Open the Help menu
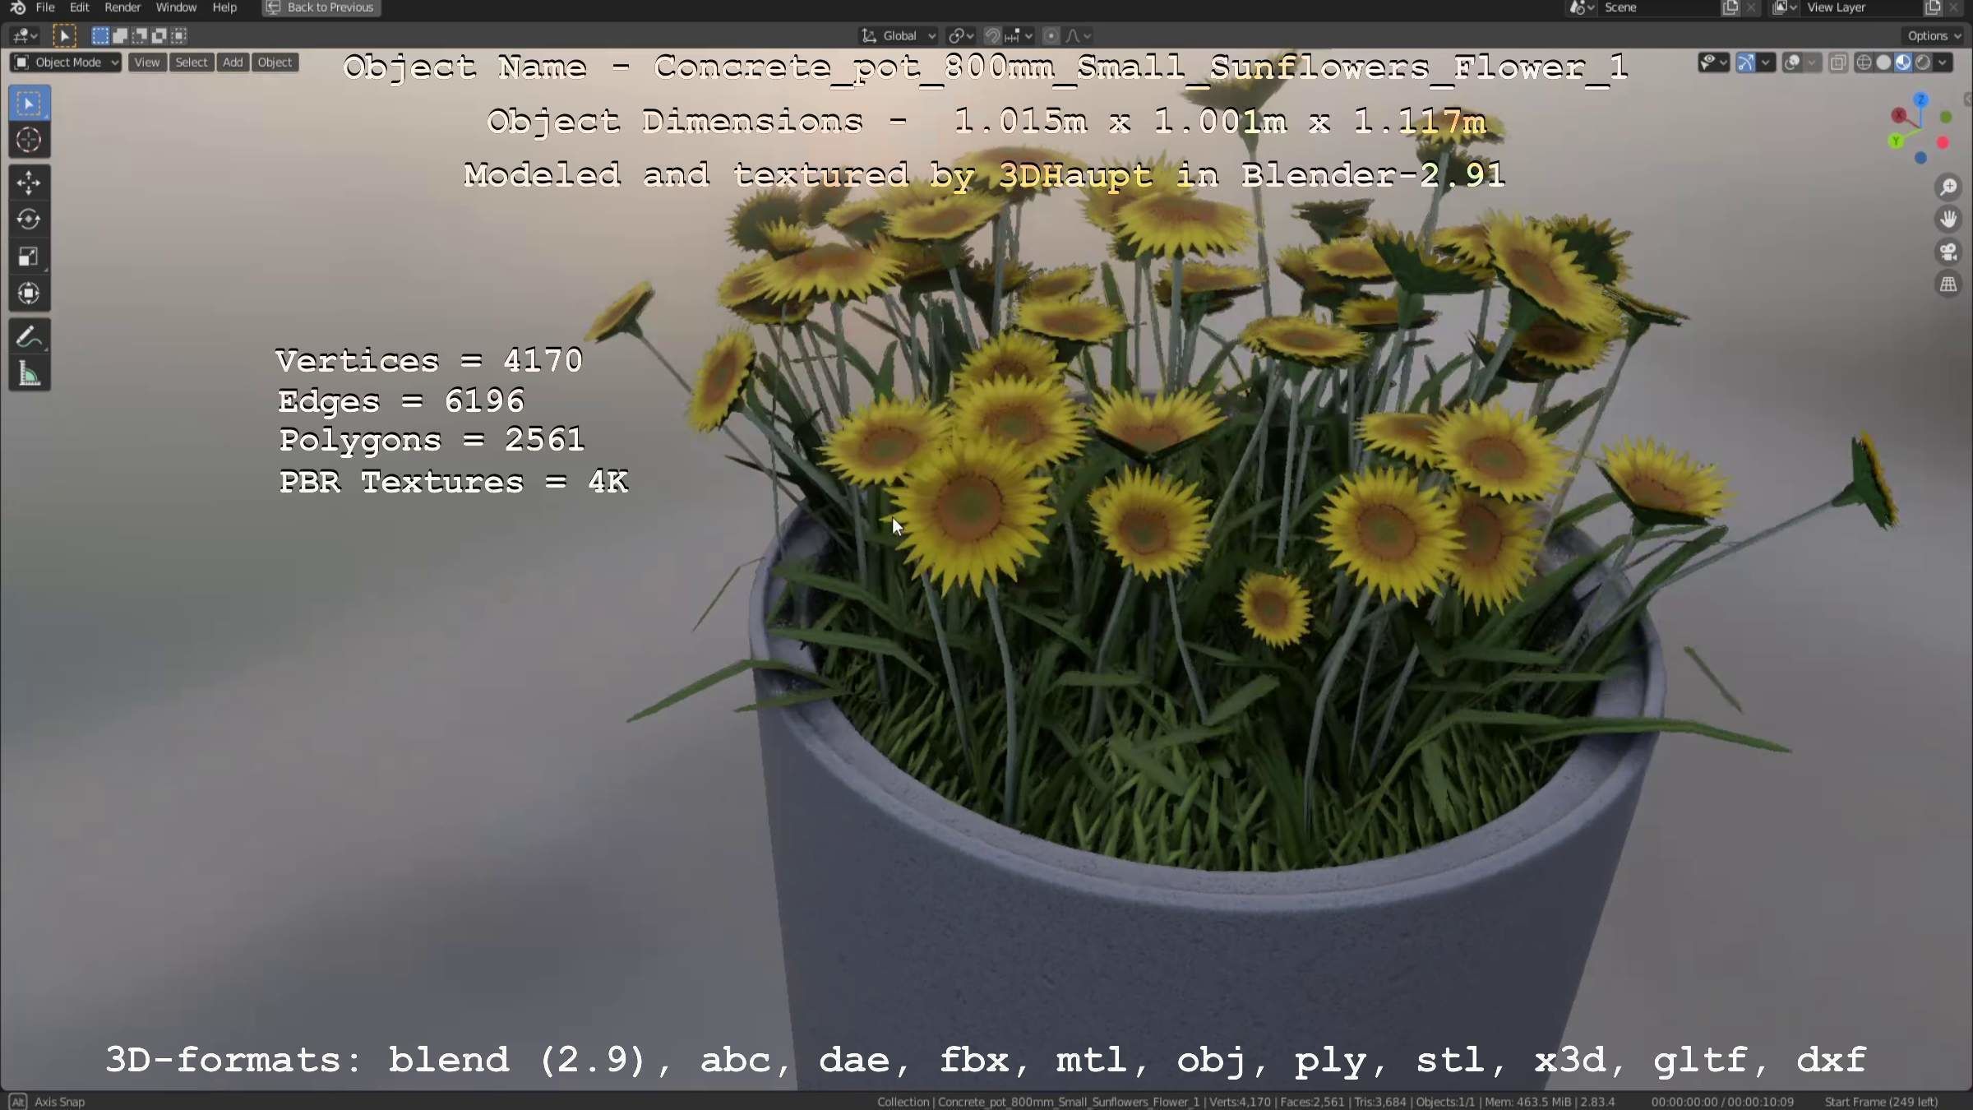The image size is (1973, 1110). pyautogui.click(x=224, y=7)
